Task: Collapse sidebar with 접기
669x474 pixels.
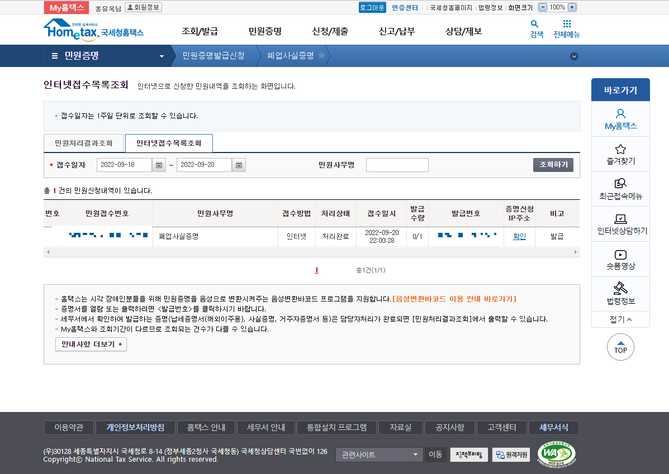Action: pyautogui.click(x=620, y=319)
